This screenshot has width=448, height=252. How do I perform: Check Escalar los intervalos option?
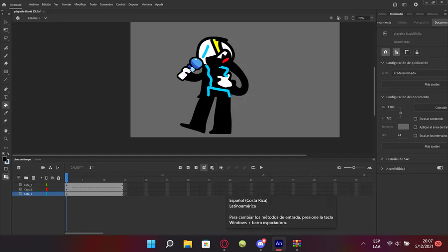[416, 135]
